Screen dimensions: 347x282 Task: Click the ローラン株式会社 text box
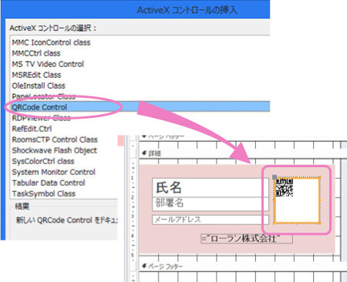[x=247, y=239]
